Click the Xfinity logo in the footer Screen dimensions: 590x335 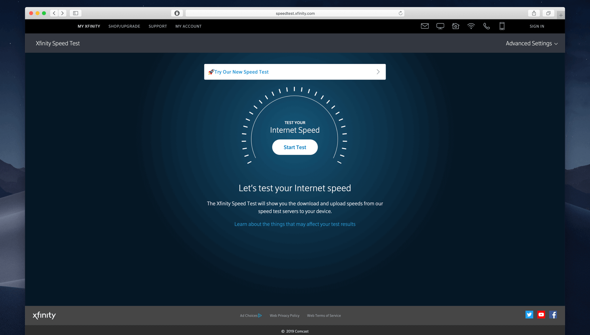[43, 315]
